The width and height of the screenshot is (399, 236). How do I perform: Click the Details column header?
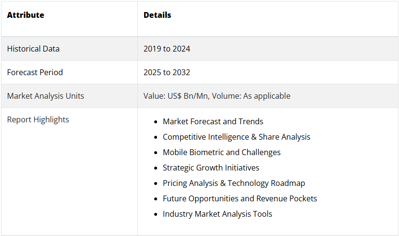pos(157,15)
